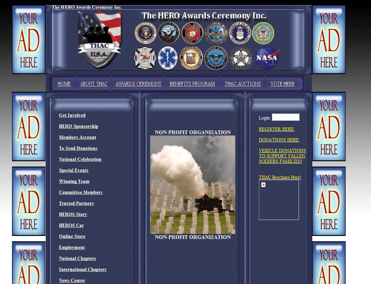Click the Fire Department maltese cross badge
This screenshot has height=284, width=371.
(x=145, y=58)
